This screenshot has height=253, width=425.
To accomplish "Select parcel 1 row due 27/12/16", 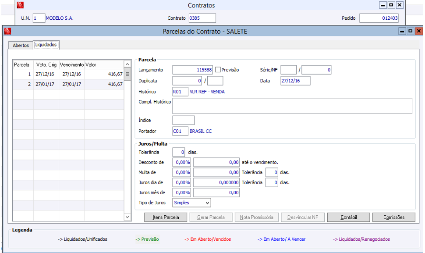I will tap(68, 74).
